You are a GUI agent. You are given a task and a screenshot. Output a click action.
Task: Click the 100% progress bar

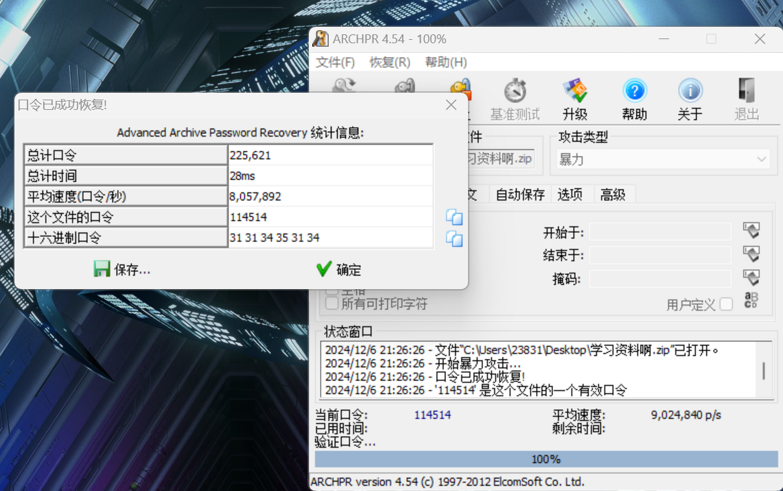click(546, 459)
